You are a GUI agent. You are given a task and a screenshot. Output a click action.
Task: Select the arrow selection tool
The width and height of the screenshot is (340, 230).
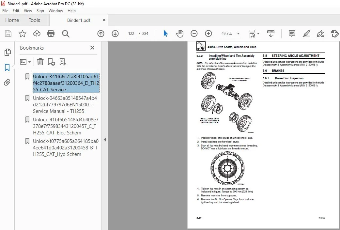pos(165,34)
